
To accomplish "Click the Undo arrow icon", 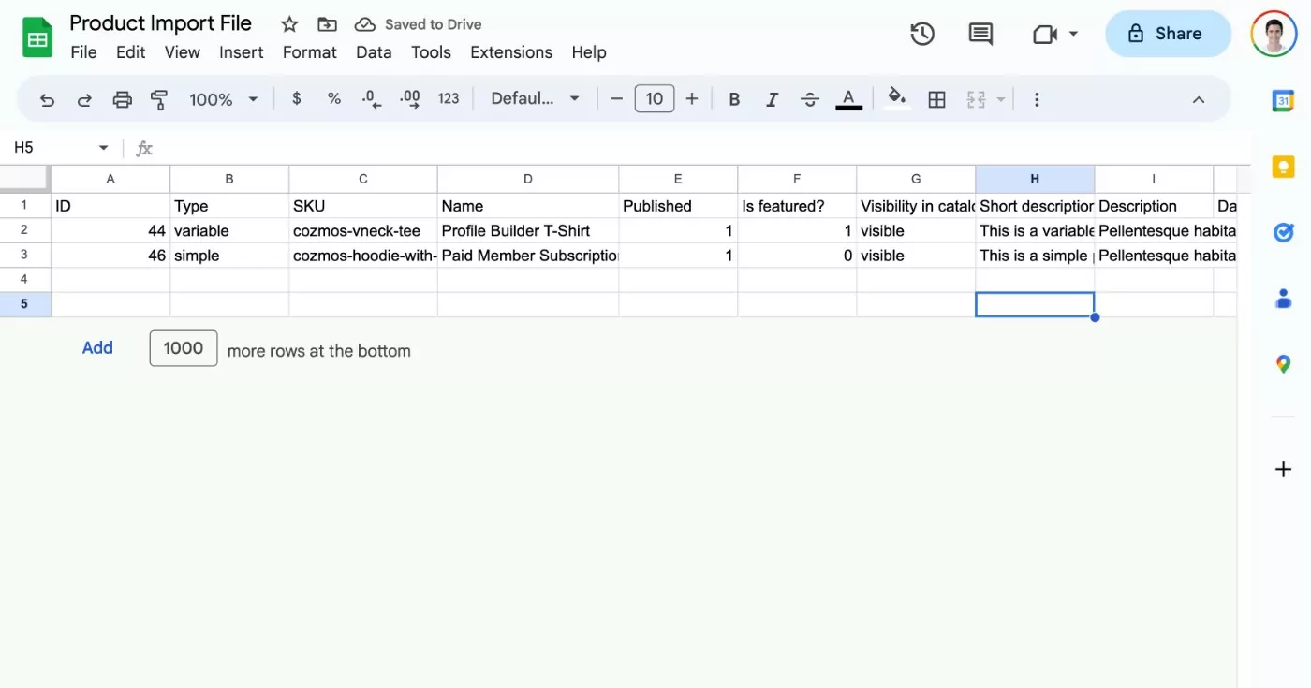I will click(47, 99).
